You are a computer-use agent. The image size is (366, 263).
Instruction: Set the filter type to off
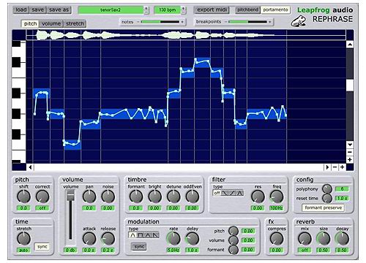217,193
